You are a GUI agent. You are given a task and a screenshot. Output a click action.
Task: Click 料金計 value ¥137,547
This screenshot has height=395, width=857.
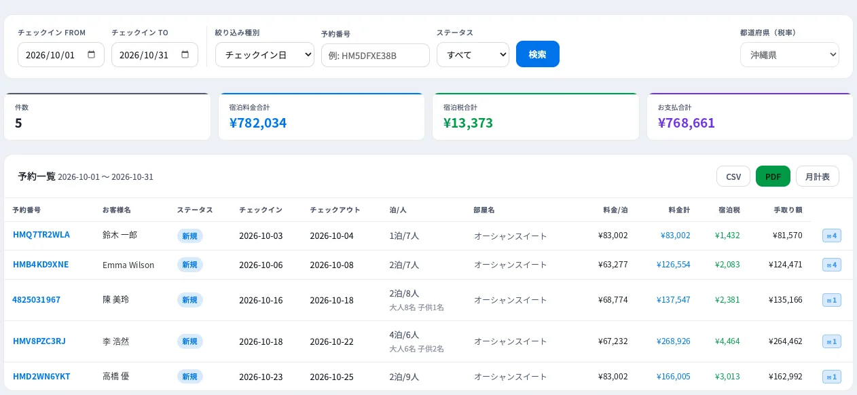(674, 299)
